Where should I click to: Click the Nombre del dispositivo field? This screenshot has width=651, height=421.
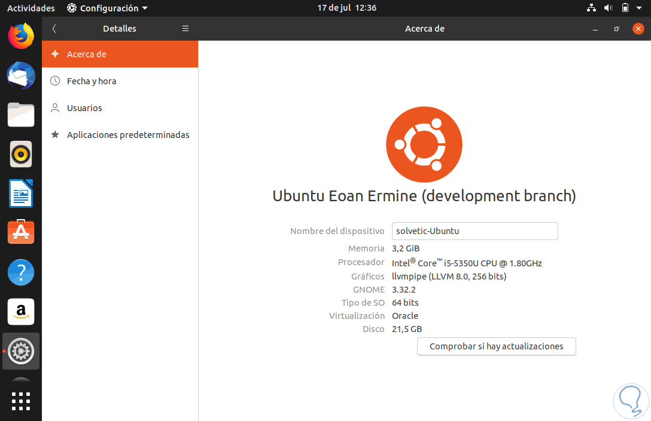[474, 231]
